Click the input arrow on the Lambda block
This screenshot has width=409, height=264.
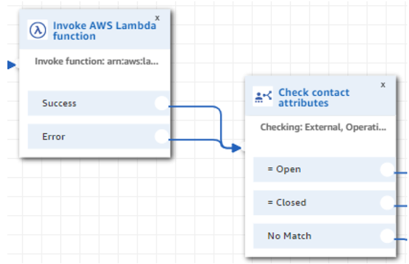coord(12,65)
